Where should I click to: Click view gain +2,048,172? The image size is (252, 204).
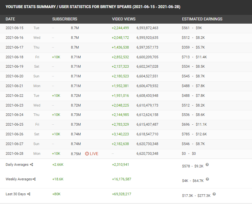click(x=120, y=38)
